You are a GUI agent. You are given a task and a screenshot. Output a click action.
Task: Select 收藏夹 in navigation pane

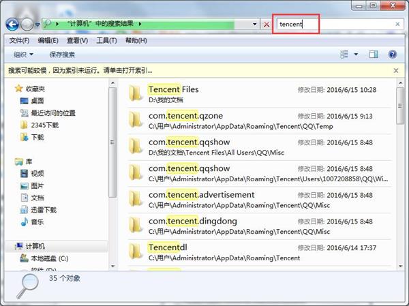[x=35, y=89]
